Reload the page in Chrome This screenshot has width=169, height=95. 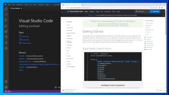pyautogui.click(x=68, y=8)
